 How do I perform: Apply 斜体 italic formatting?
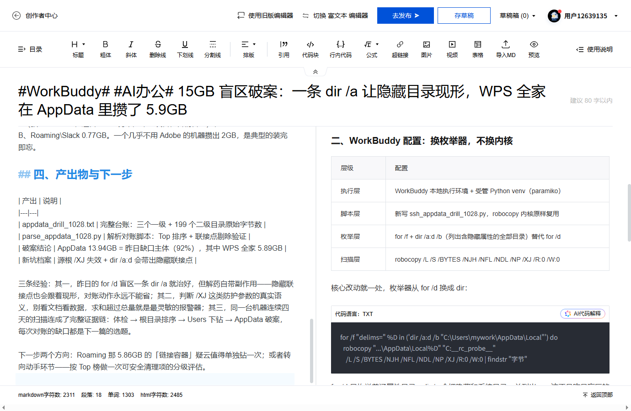tap(131, 49)
